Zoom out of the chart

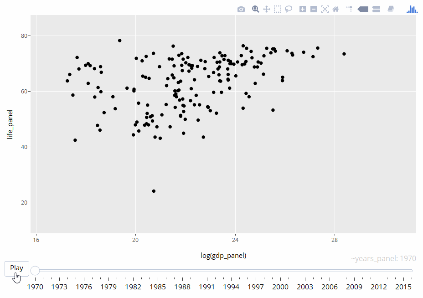pyautogui.click(x=314, y=9)
